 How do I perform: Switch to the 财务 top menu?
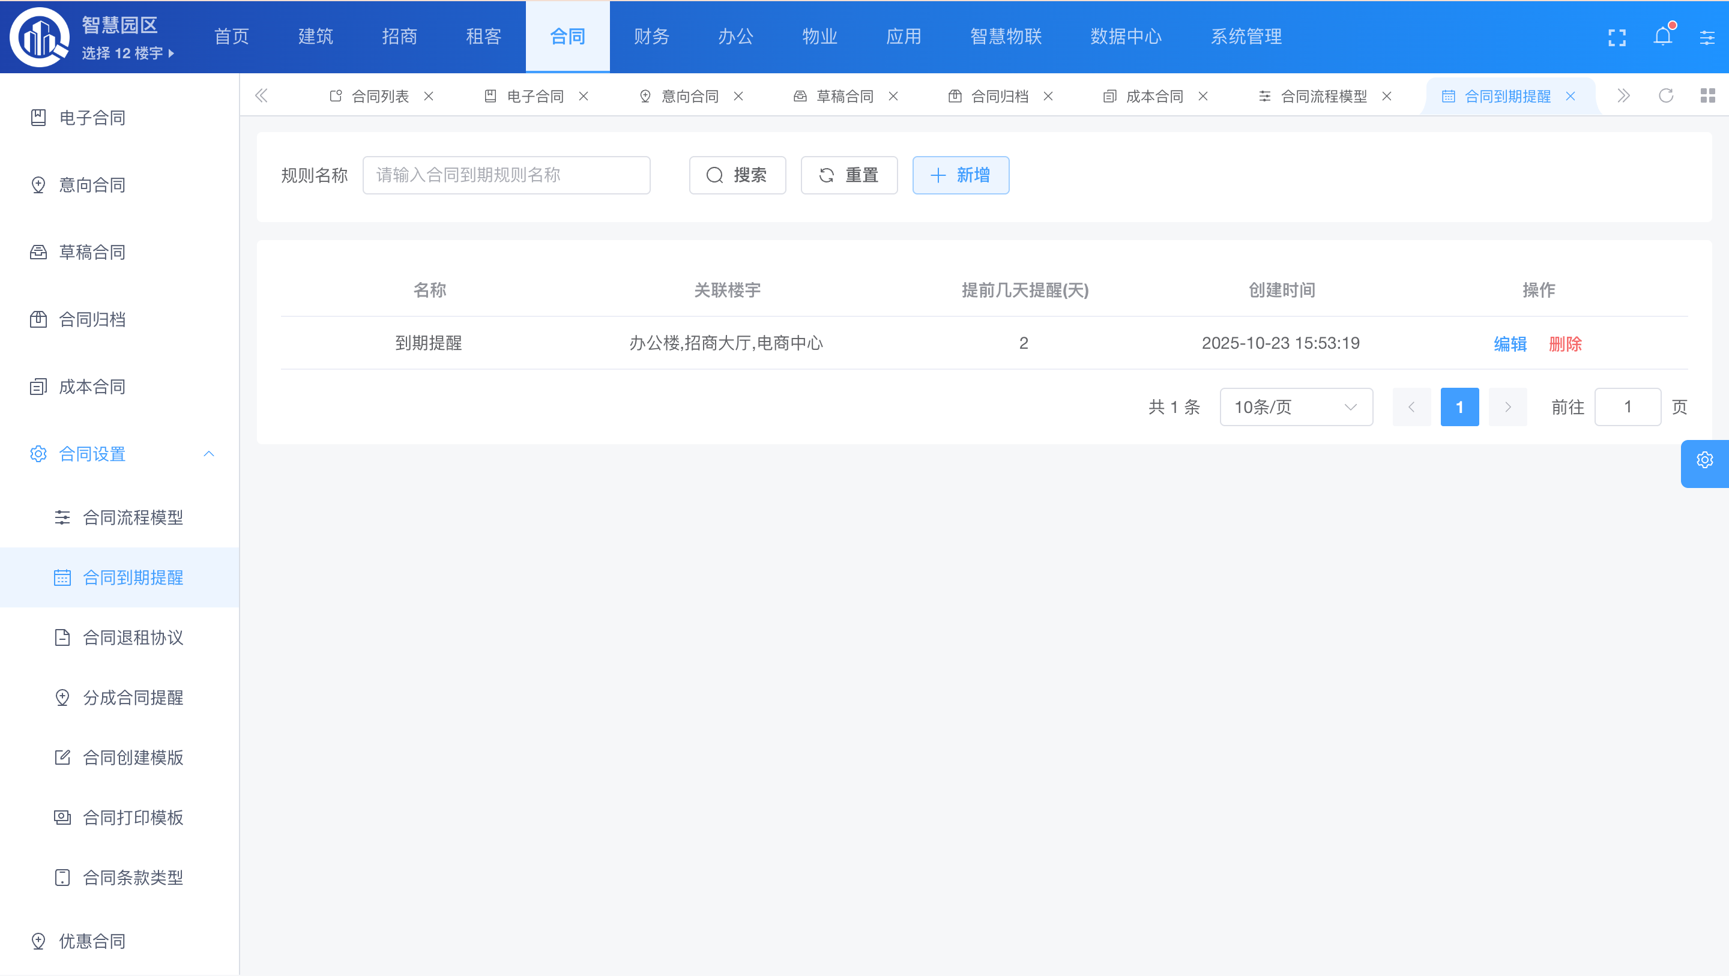pyautogui.click(x=651, y=36)
